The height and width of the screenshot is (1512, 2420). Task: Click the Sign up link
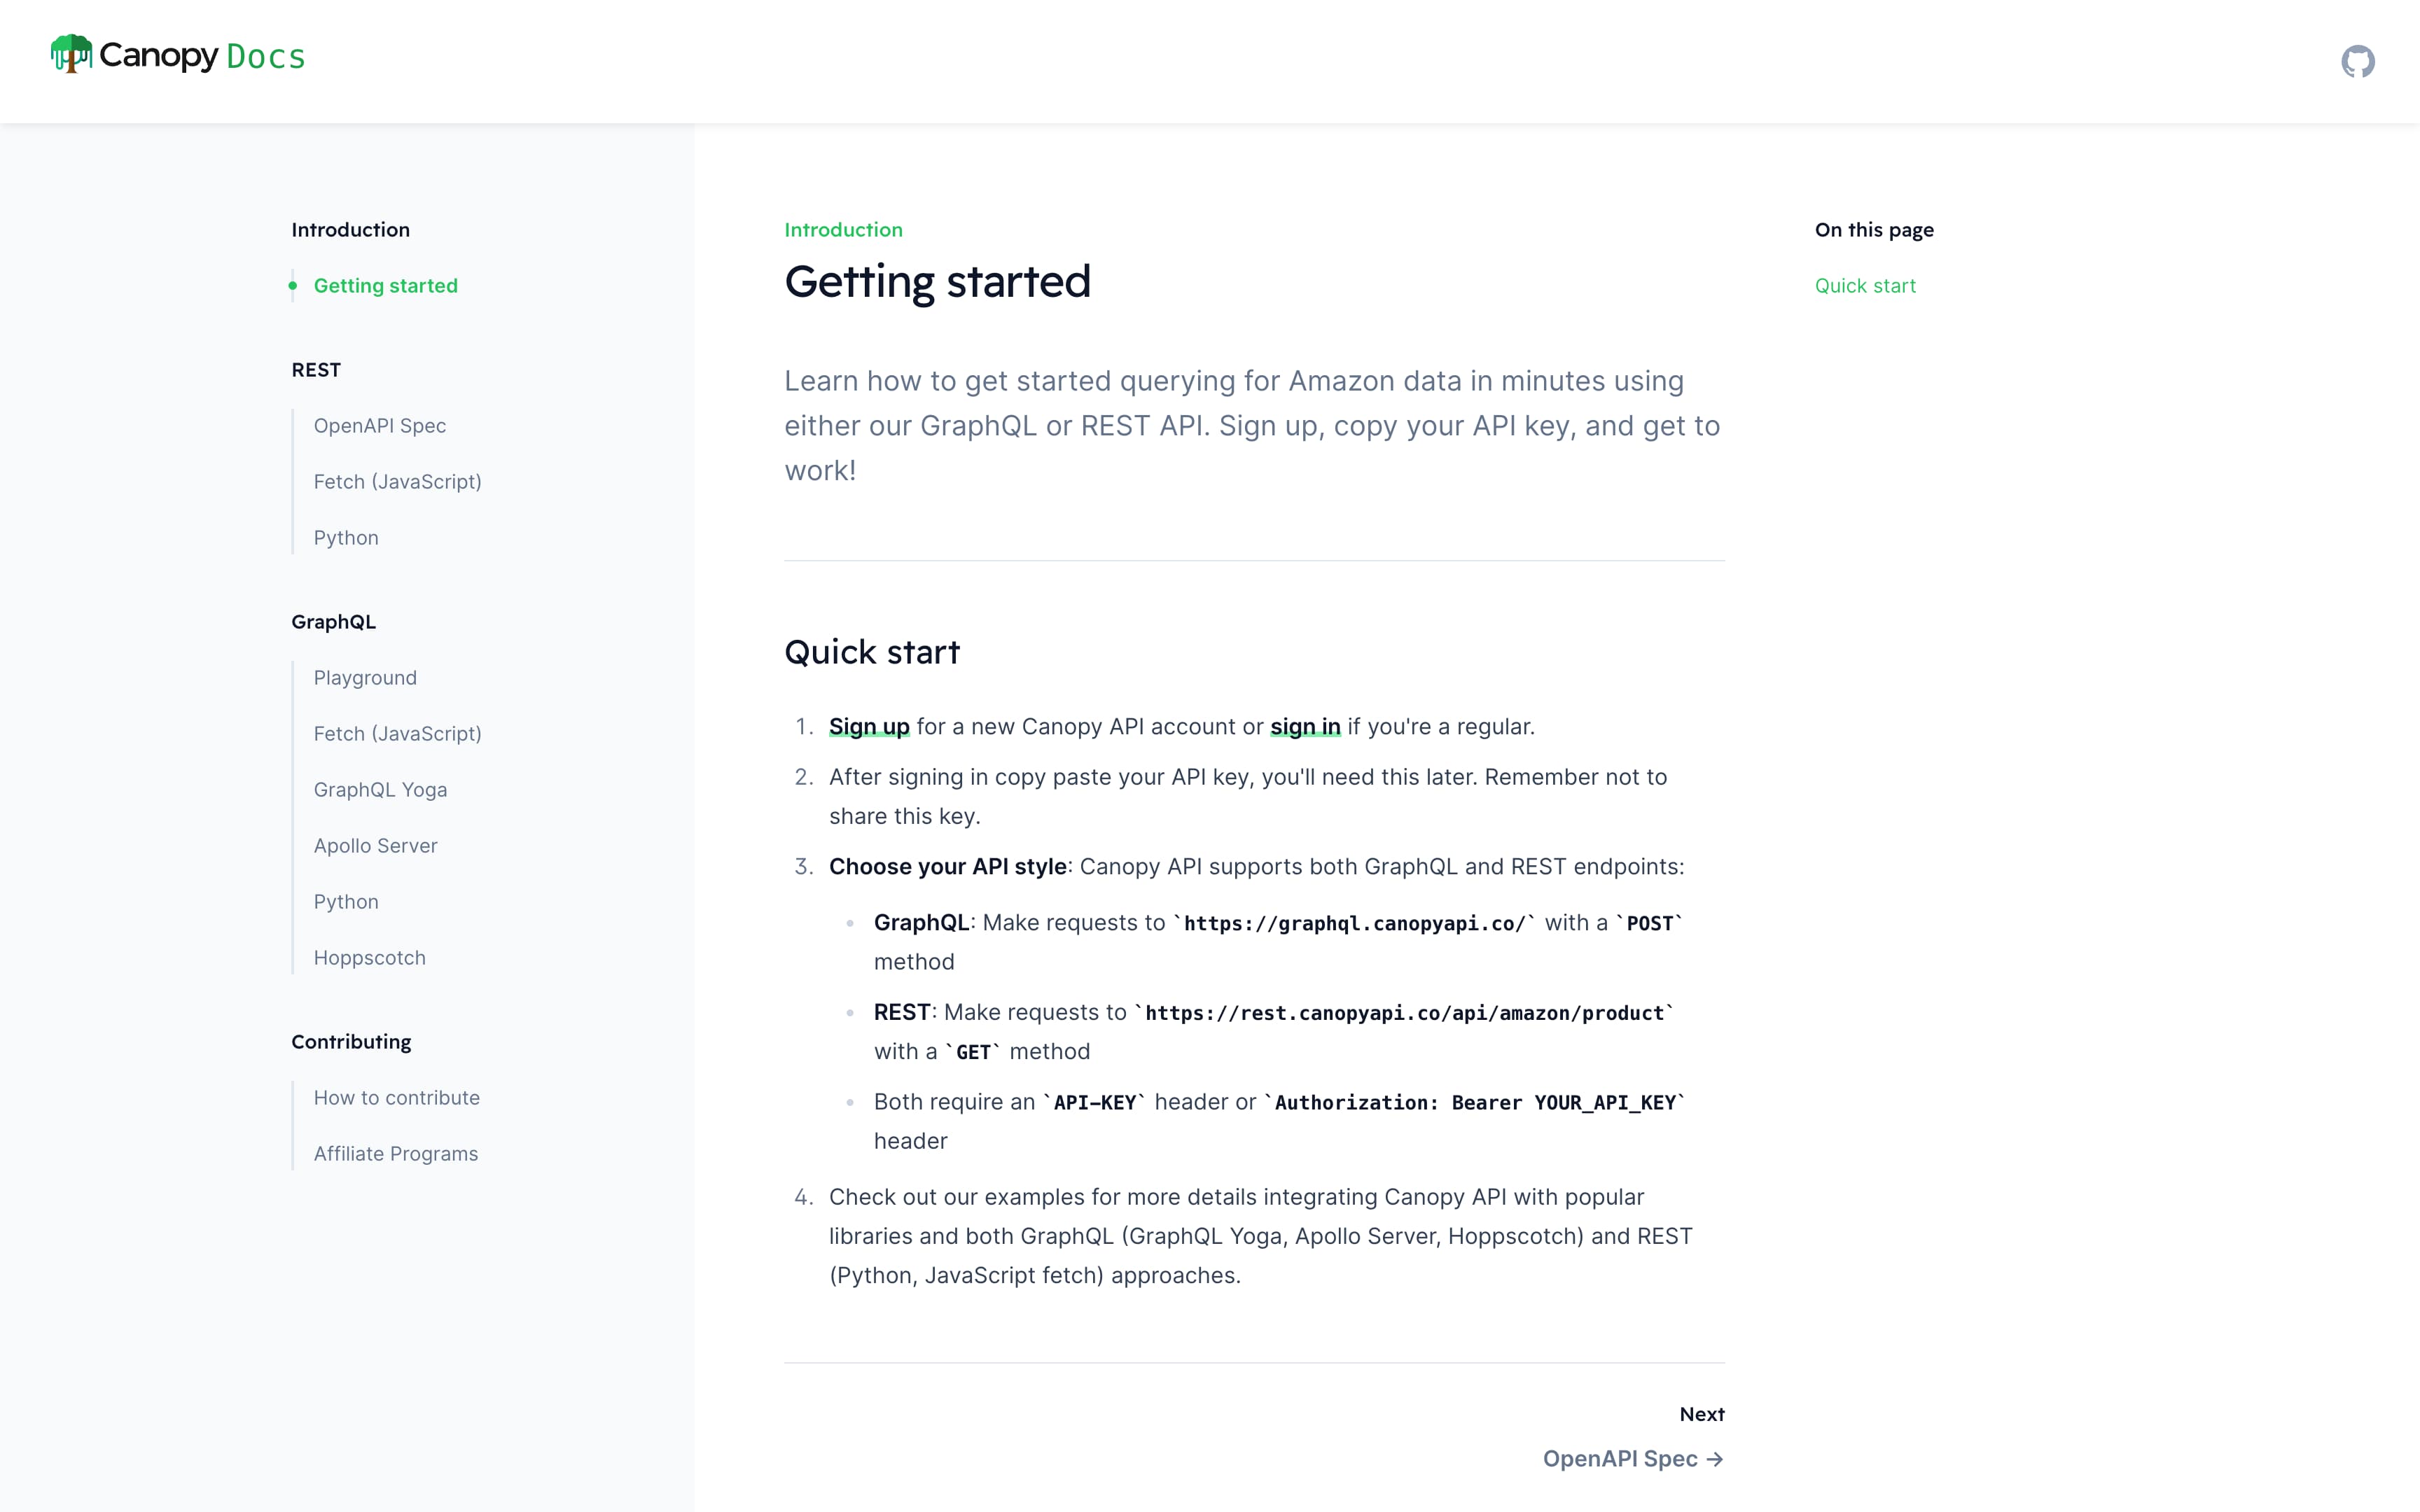coord(868,727)
